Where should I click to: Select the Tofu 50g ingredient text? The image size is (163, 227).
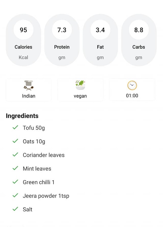coord(34,128)
